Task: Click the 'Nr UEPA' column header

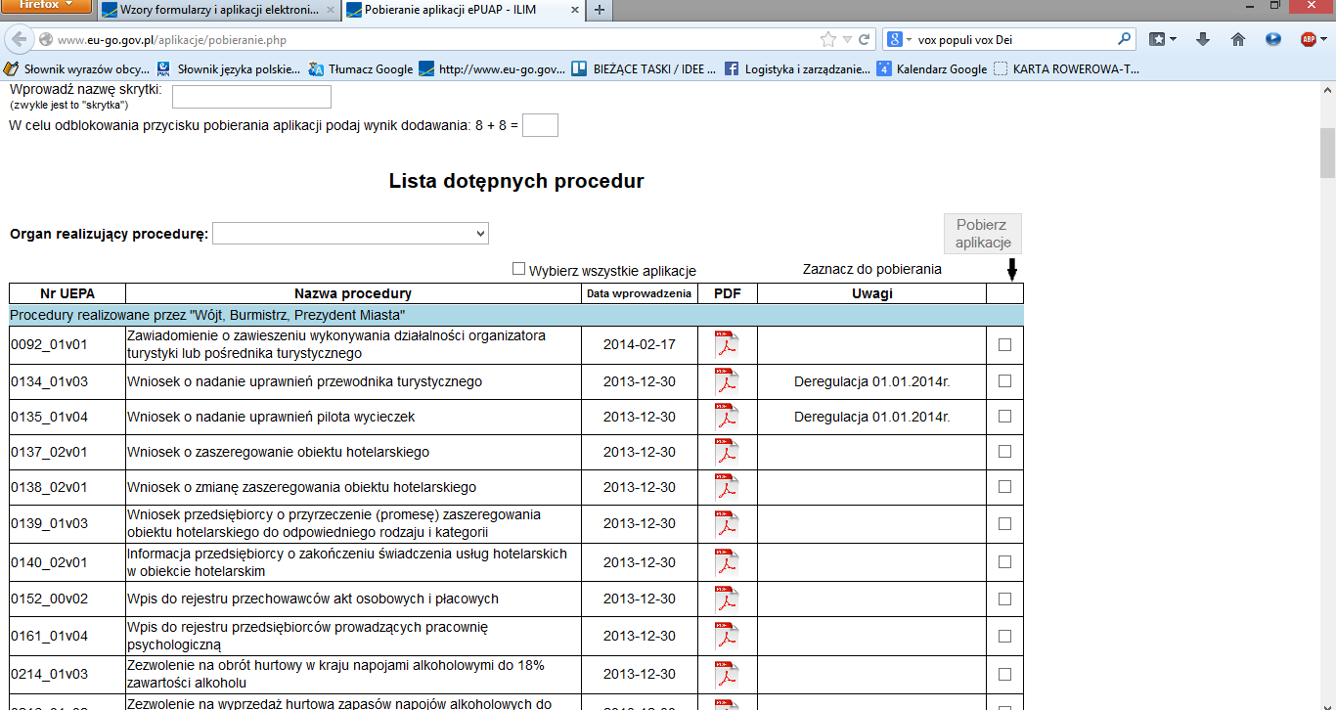Action: click(x=67, y=293)
